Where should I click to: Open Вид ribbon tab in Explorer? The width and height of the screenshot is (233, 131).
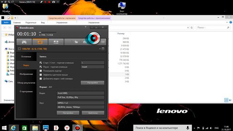[43, 23]
